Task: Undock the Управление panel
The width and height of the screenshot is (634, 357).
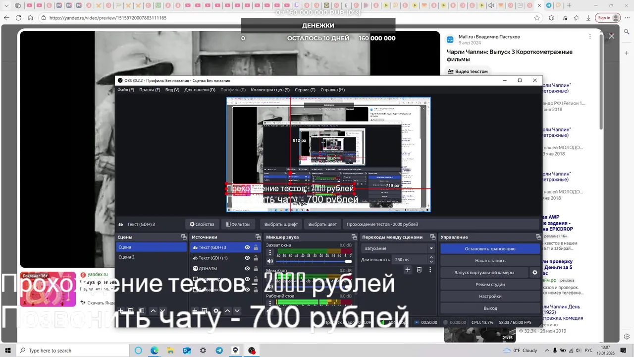Action: (x=538, y=237)
